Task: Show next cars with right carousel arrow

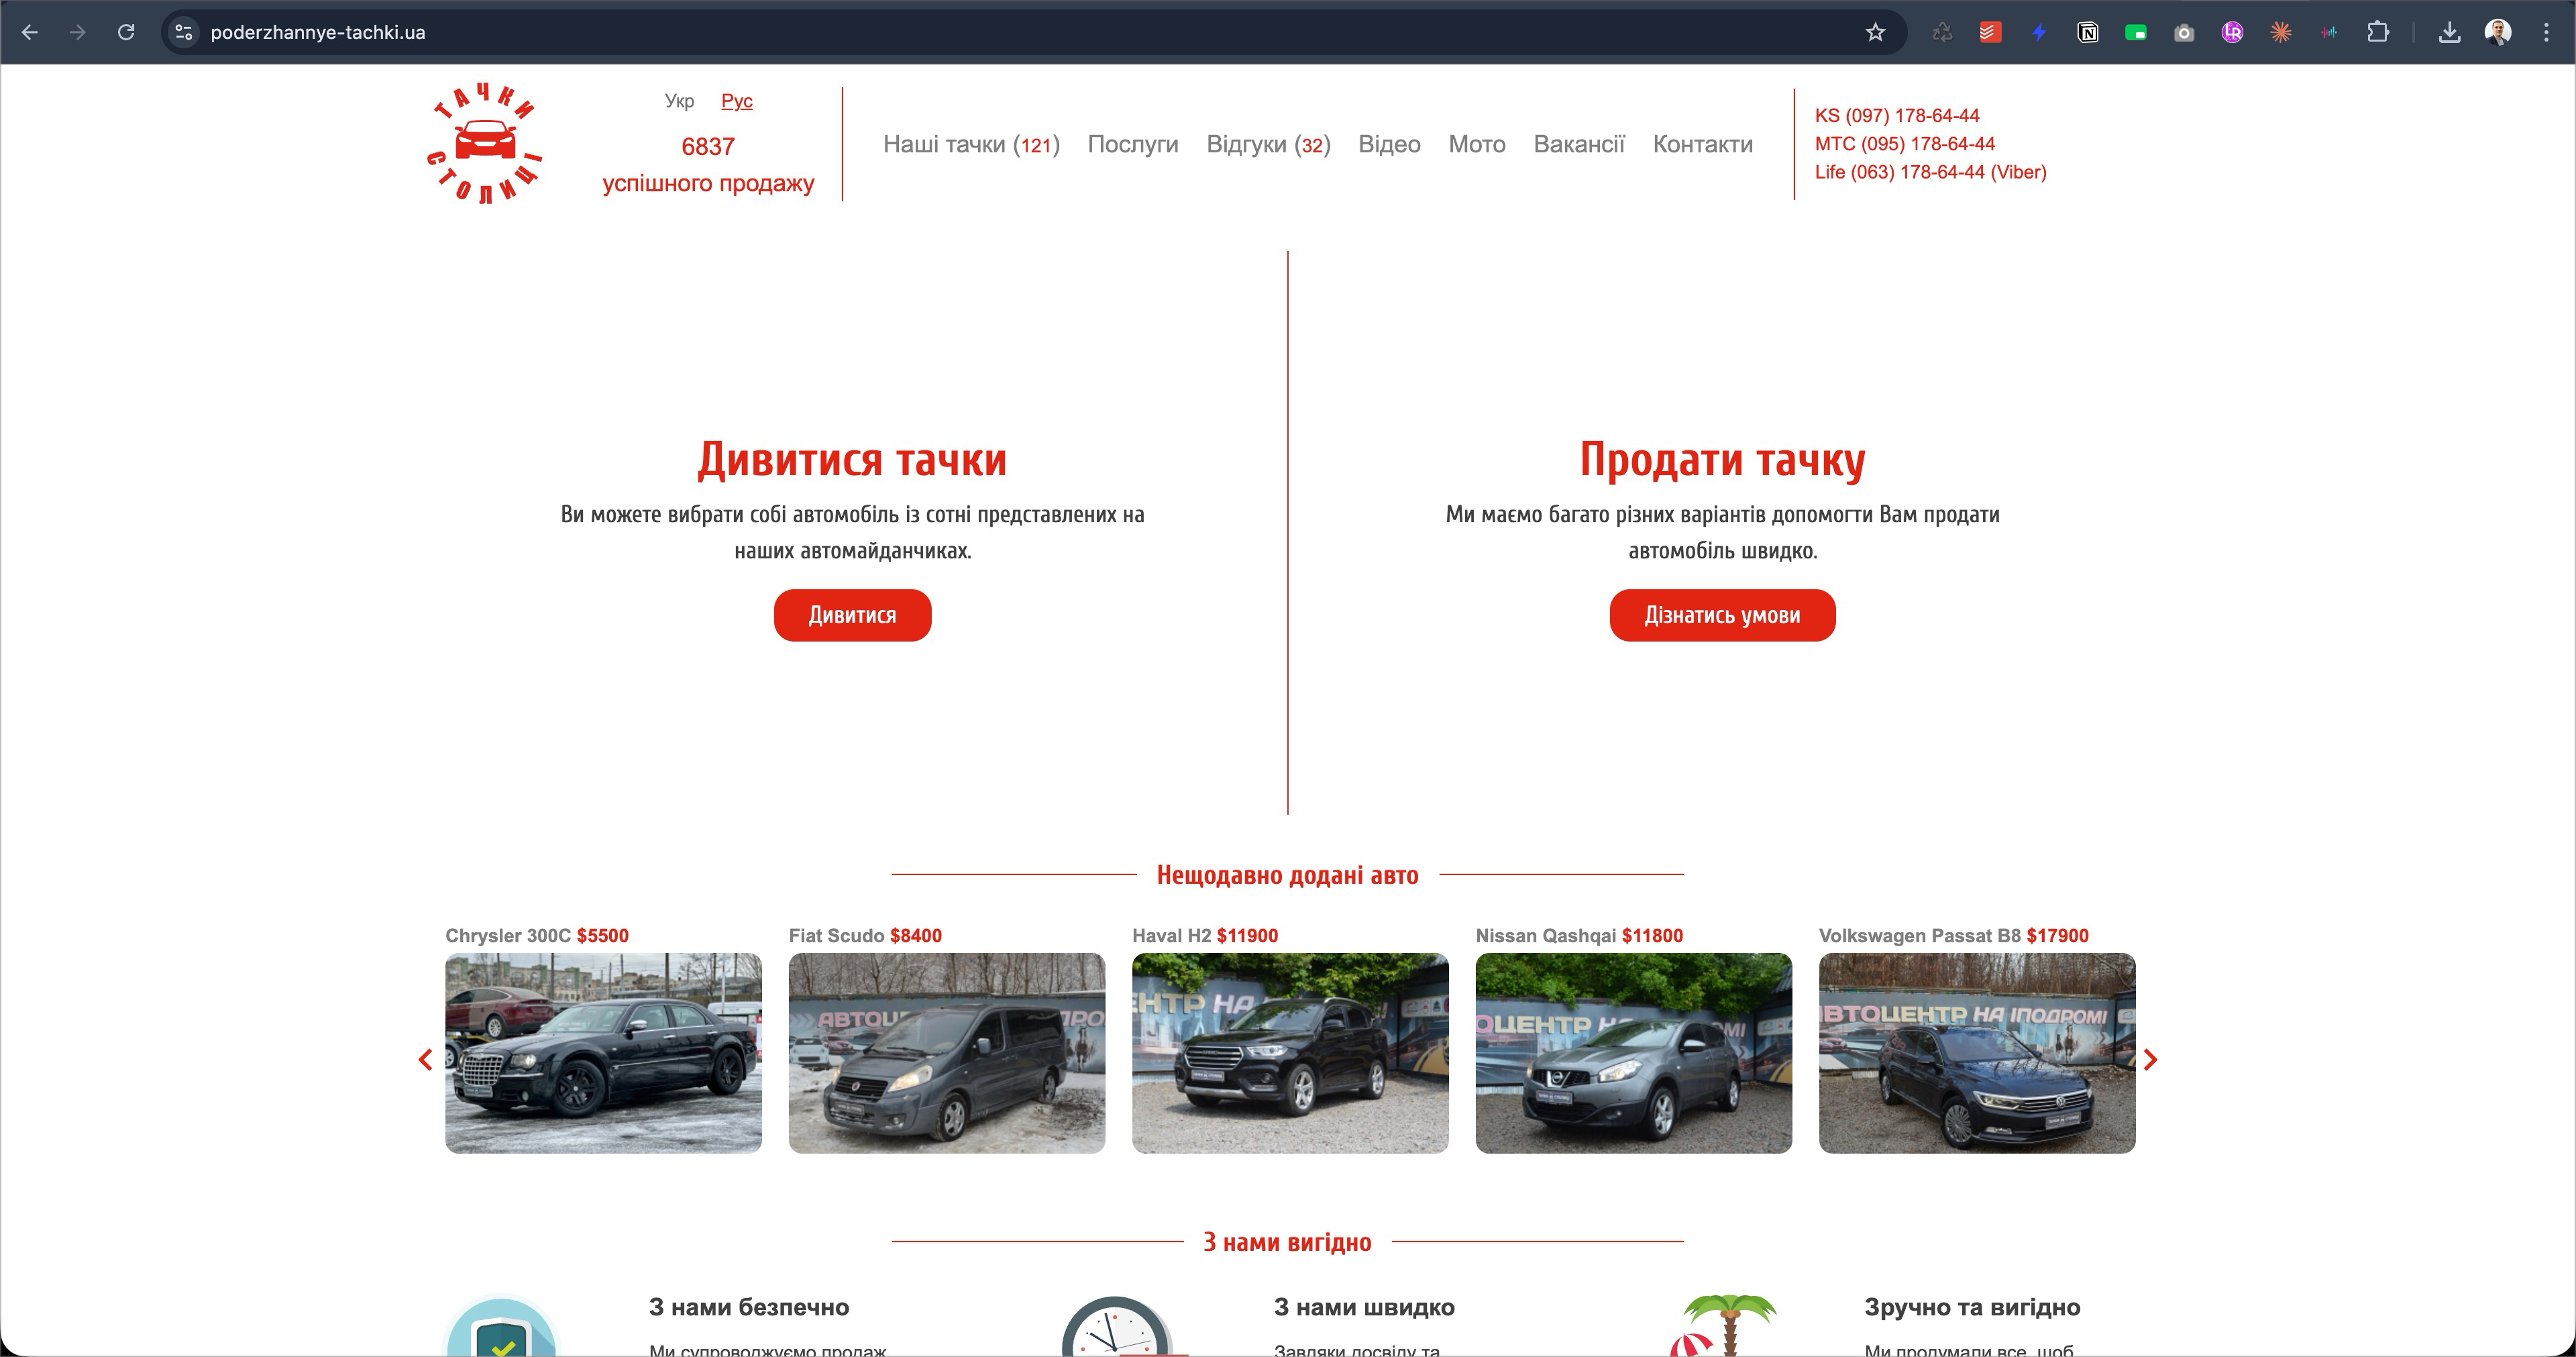Action: (x=2150, y=1059)
